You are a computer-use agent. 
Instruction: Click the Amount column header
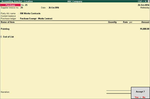coord(145,22)
